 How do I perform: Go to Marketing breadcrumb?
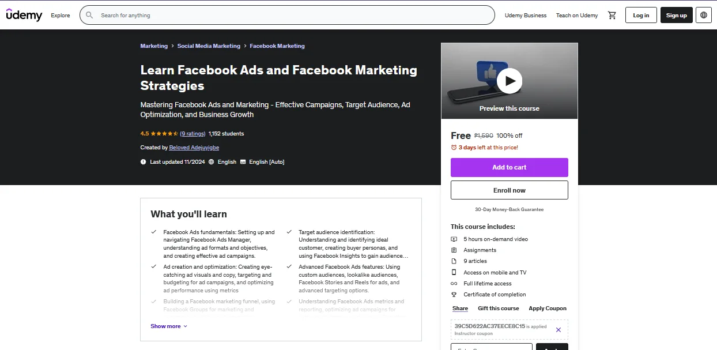tap(154, 46)
